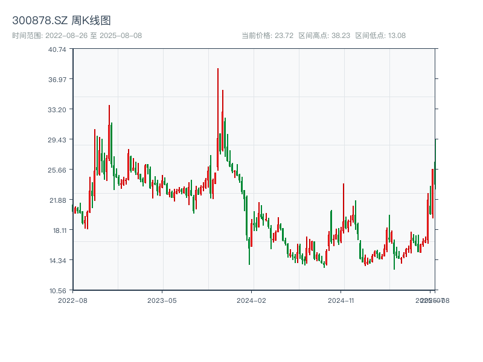Viewport: 483px width, 362px height.
Task: Click the 区间高点: 38.23 label
Action: tap(324, 36)
